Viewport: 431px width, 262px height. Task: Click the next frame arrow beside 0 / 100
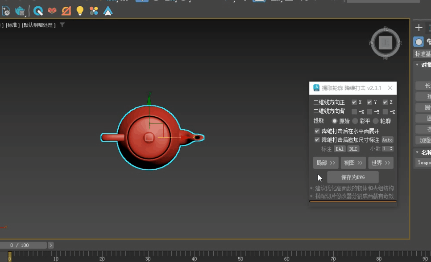click(50, 245)
